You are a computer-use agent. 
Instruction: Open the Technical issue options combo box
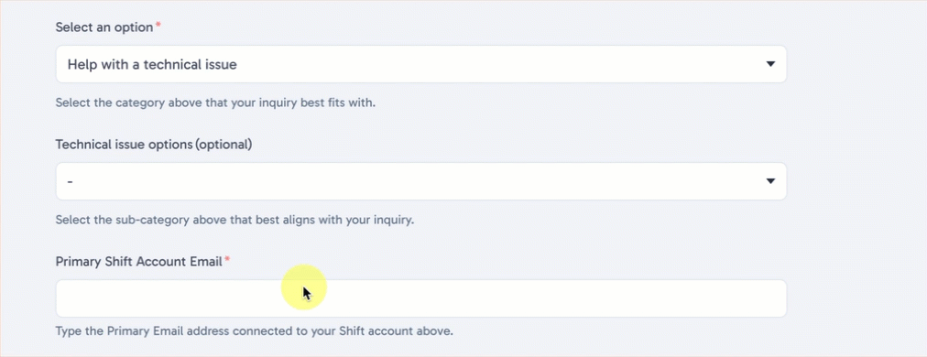[x=421, y=181]
